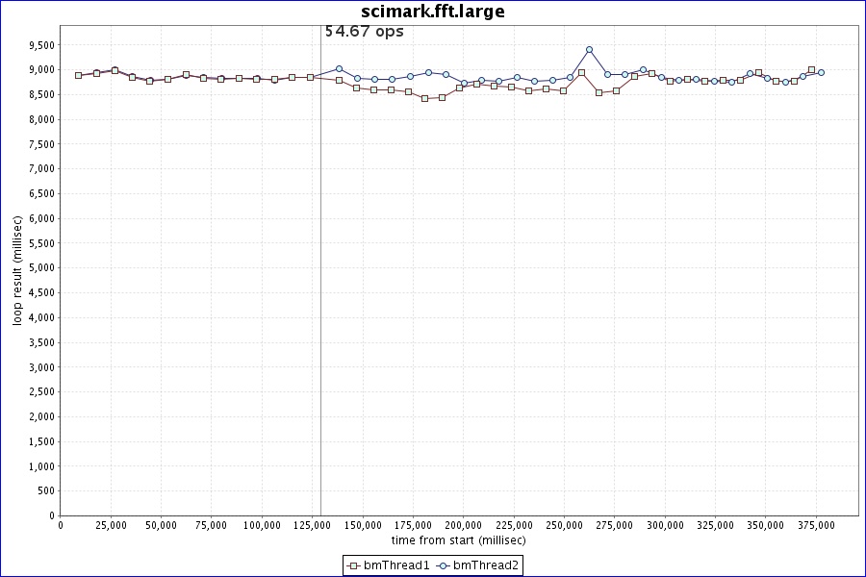Click the bmThread1 square legend marker
This screenshot has width=866, height=577.
tap(353, 565)
